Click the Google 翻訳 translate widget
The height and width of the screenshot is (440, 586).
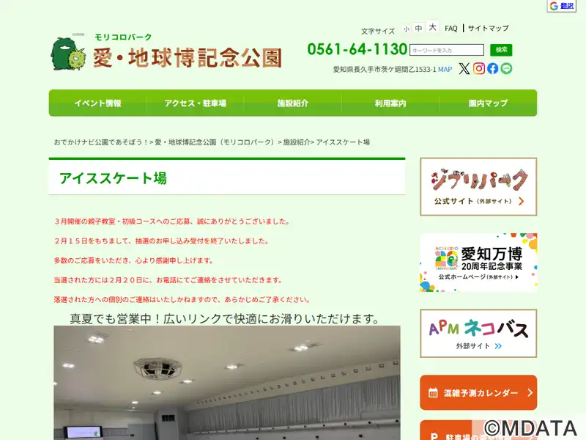click(562, 6)
